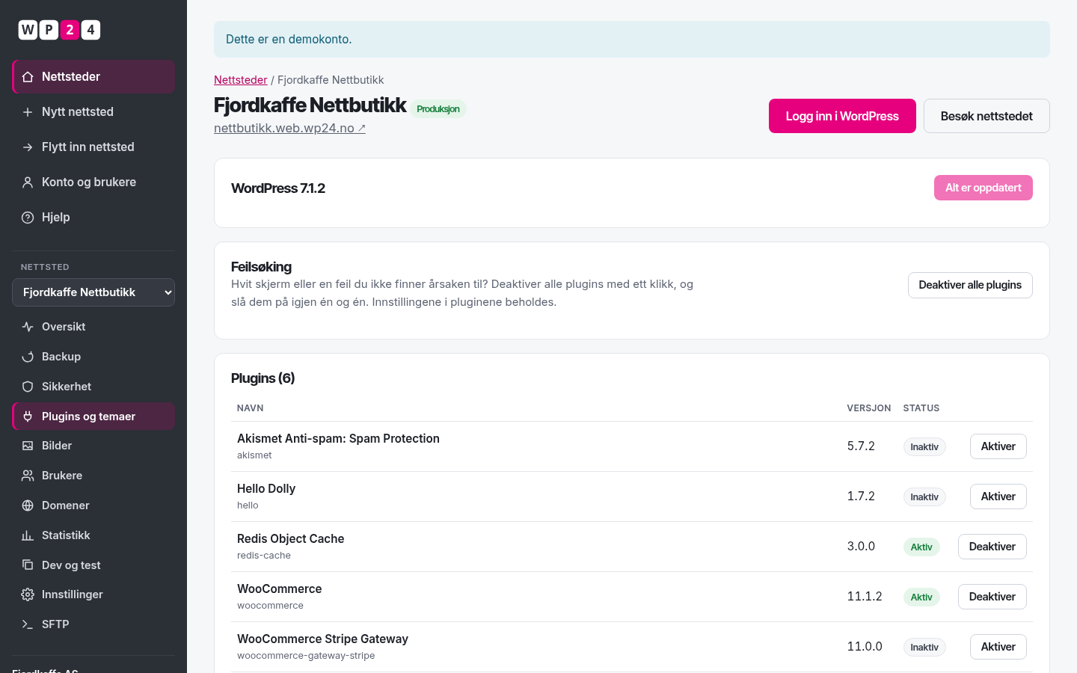This screenshot has height=673, width=1077.
Task: Click the Aktiv status for Redis Object Cache
Action: [921, 547]
